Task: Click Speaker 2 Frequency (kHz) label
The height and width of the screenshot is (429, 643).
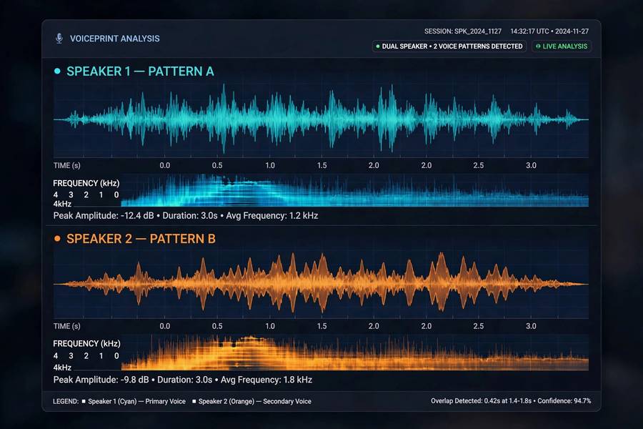Action: tap(86, 344)
